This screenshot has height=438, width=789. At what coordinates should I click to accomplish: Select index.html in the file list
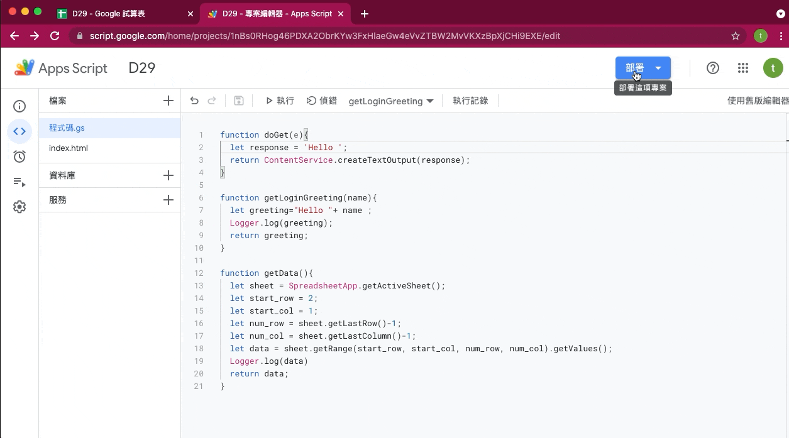click(69, 148)
